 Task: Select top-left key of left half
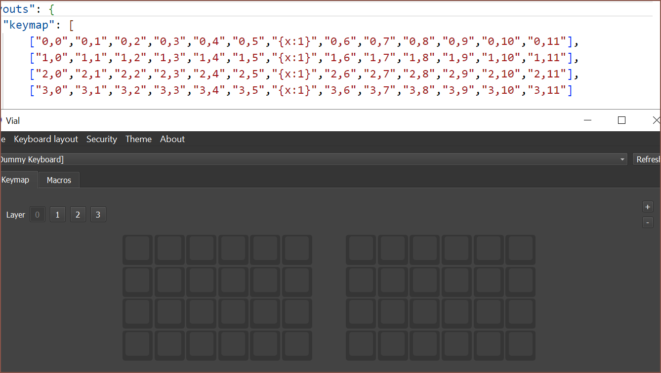pyautogui.click(x=137, y=250)
